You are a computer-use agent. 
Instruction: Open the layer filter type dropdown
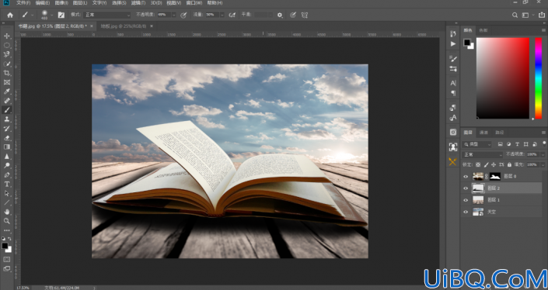click(x=477, y=144)
